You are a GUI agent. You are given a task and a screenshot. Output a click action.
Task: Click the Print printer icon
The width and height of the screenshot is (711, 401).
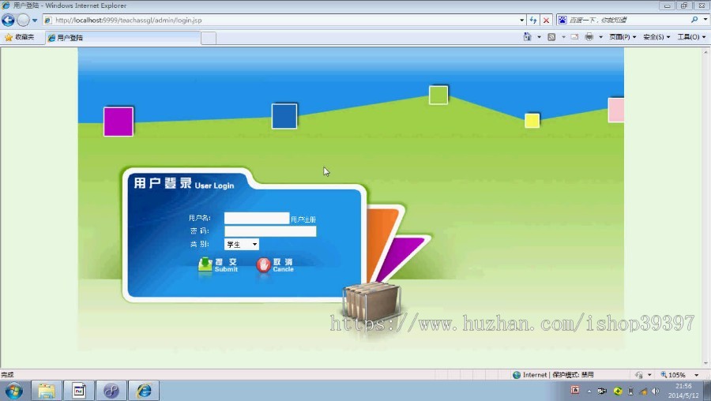pyautogui.click(x=589, y=37)
